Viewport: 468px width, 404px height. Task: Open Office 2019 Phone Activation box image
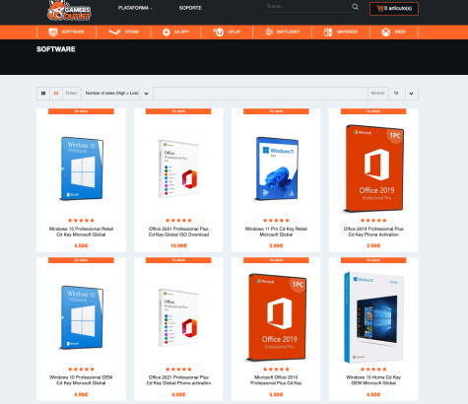[x=373, y=168]
